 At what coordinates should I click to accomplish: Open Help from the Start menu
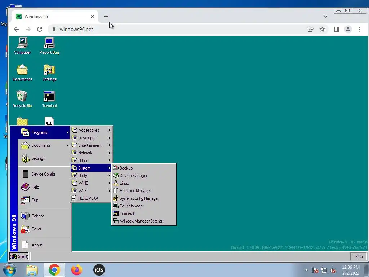tap(44, 187)
